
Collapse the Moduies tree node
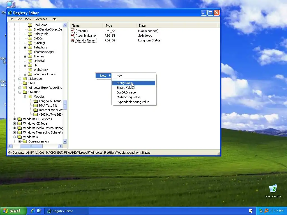pos(25,97)
